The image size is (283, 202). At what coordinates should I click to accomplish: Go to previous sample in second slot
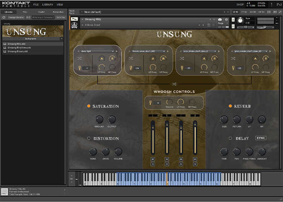(x=129, y=51)
